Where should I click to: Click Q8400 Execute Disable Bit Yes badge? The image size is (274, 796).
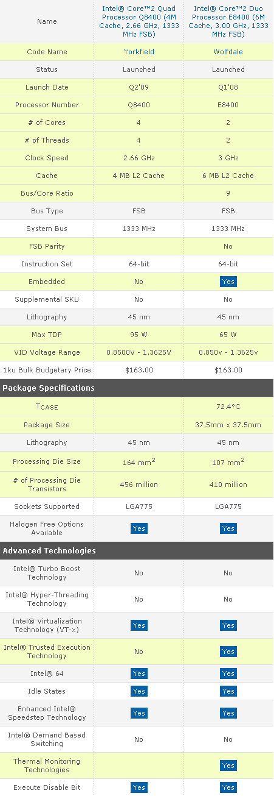tap(139, 787)
